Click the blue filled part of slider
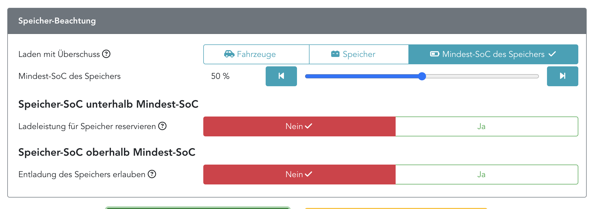The image size is (595, 209). pyautogui.click(x=363, y=76)
